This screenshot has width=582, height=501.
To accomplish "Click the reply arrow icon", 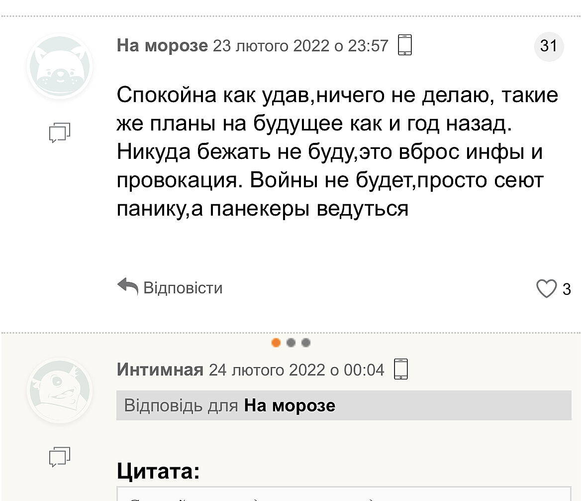I will tap(127, 287).
